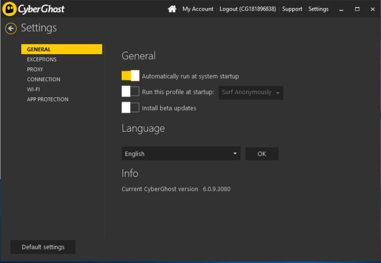Open the Exceptions settings section

(x=42, y=59)
